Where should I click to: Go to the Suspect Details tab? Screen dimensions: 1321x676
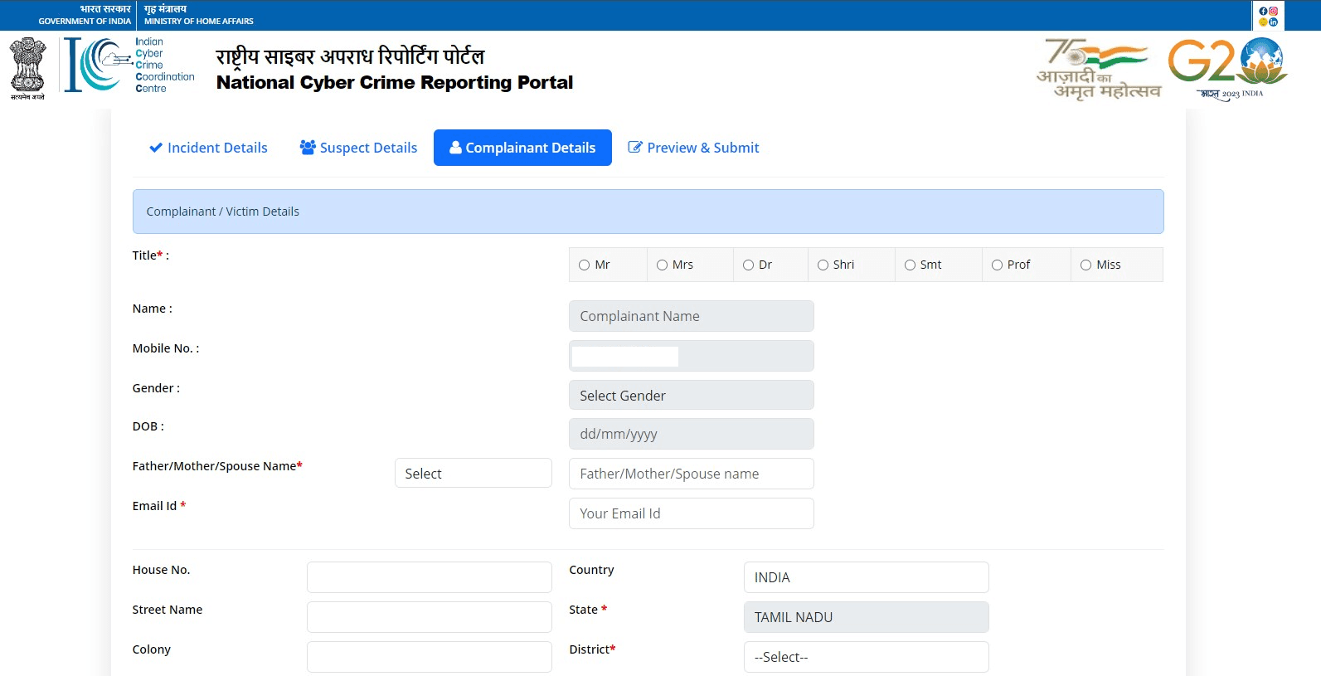point(358,148)
